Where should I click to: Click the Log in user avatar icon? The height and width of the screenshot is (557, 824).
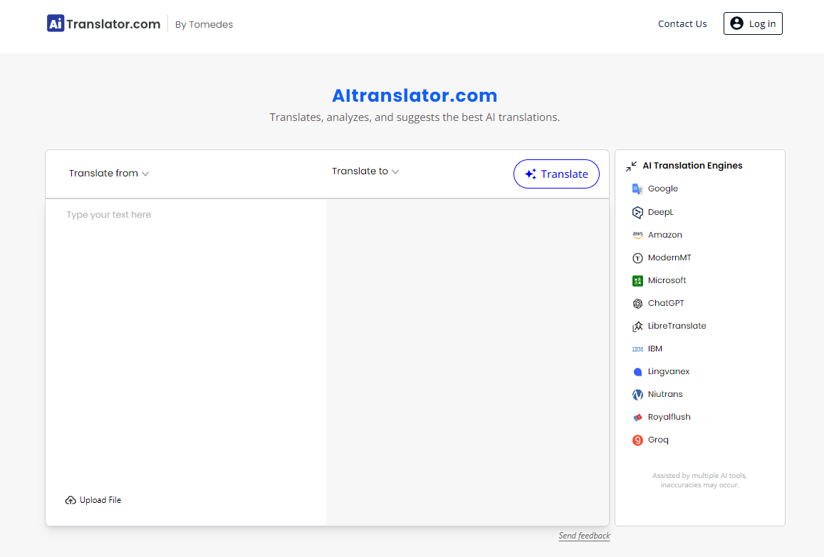click(737, 23)
